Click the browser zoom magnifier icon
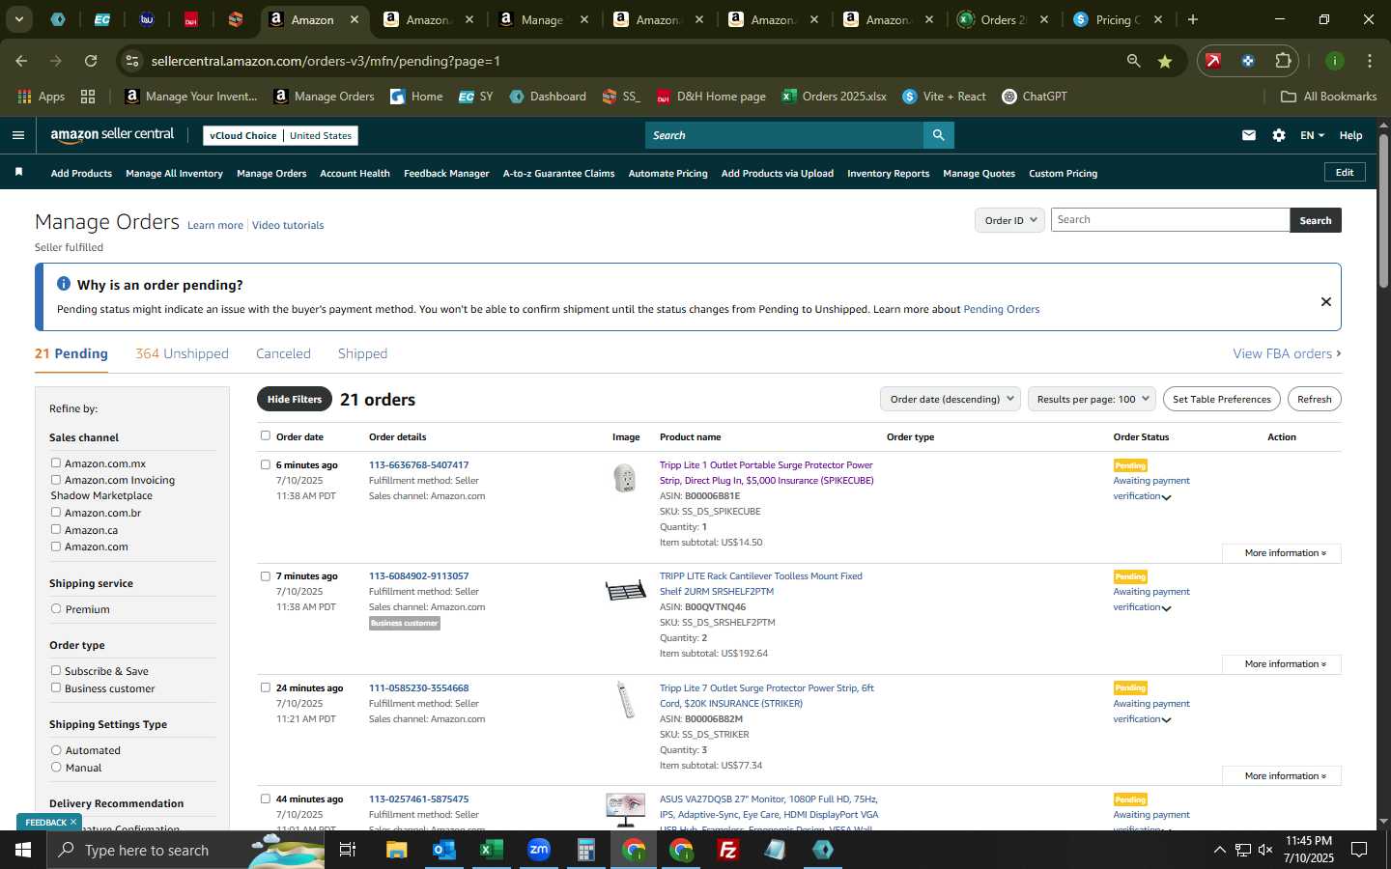The image size is (1391, 869). pos(1133,61)
